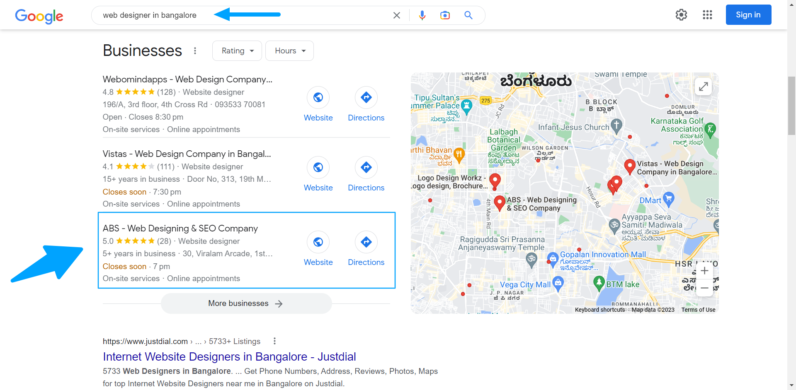Start voice search with microphone icon
The height and width of the screenshot is (390, 796).
click(422, 15)
